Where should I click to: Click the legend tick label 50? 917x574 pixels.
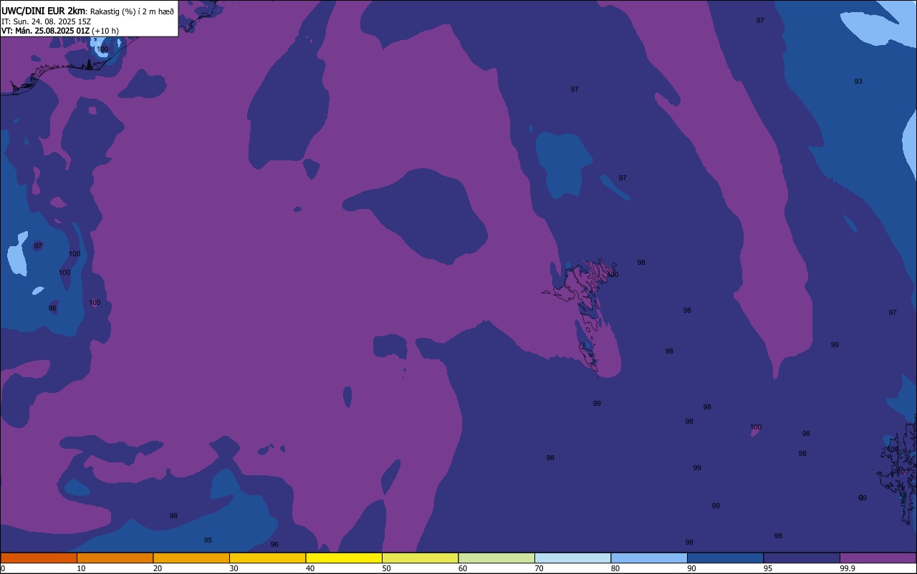(386, 568)
